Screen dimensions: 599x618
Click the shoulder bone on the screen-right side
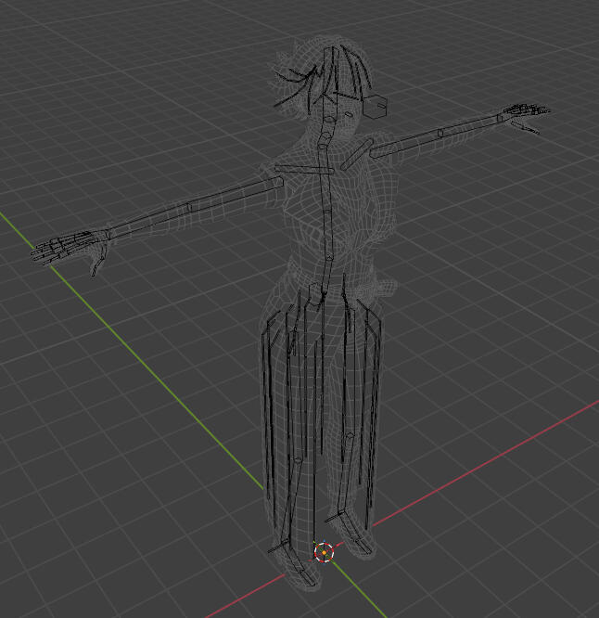(356, 154)
